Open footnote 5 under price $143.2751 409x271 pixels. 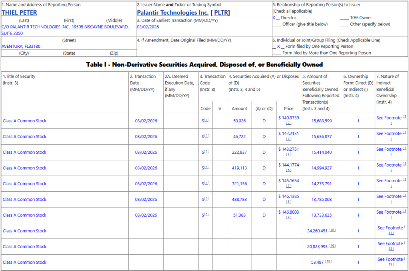click(288, 155)
